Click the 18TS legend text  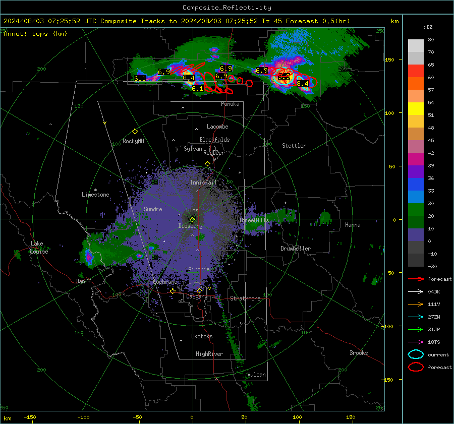coord(434,342)
